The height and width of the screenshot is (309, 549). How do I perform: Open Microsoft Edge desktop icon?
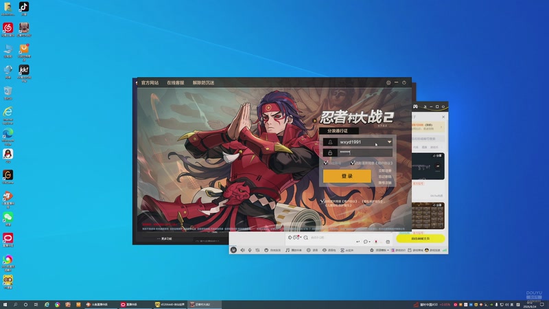point(8,137)
